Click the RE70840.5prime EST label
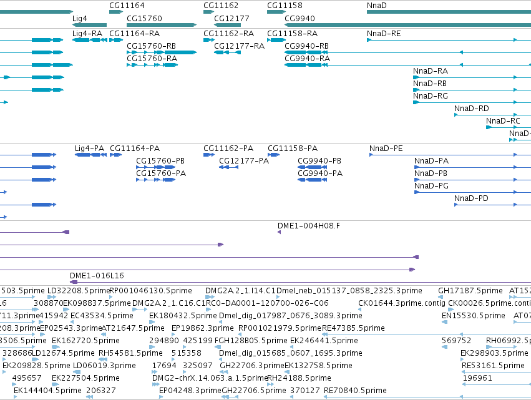Image resolution: width=531 pixels, height=400 pixels. click(355, 391)
